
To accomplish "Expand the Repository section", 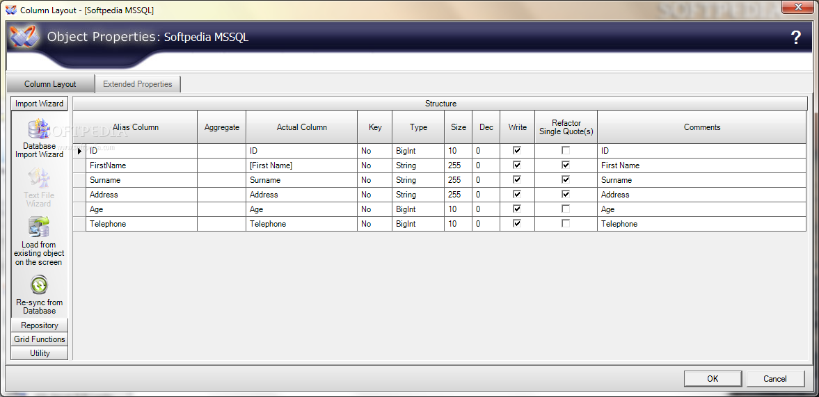I will [39, 325].
